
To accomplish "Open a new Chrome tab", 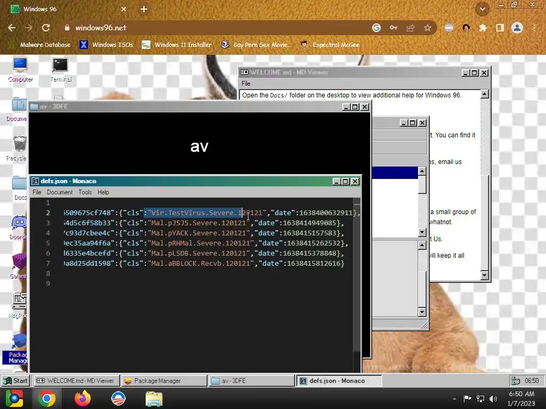I will coord(144,9).
